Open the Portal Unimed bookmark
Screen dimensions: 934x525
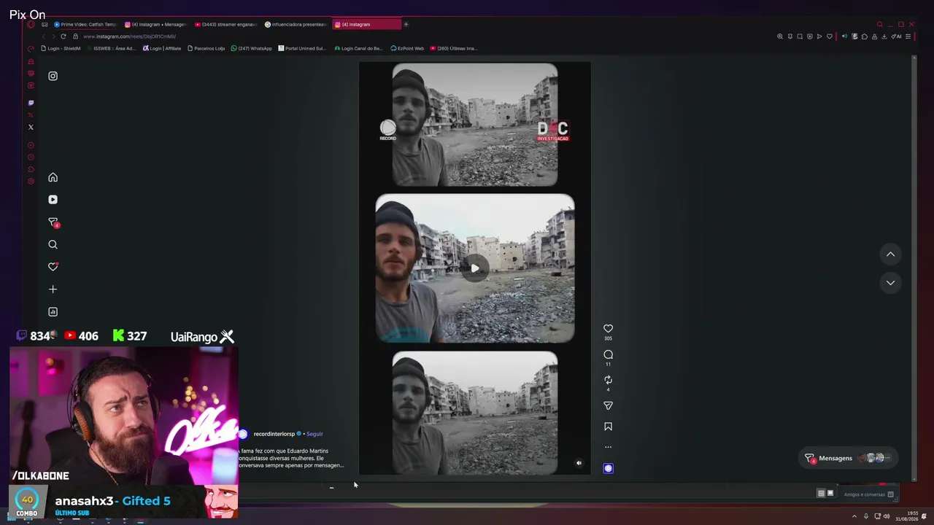(302, 48)
